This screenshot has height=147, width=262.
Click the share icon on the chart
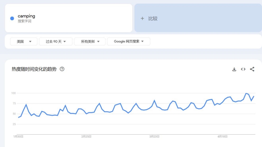point(252,69)
